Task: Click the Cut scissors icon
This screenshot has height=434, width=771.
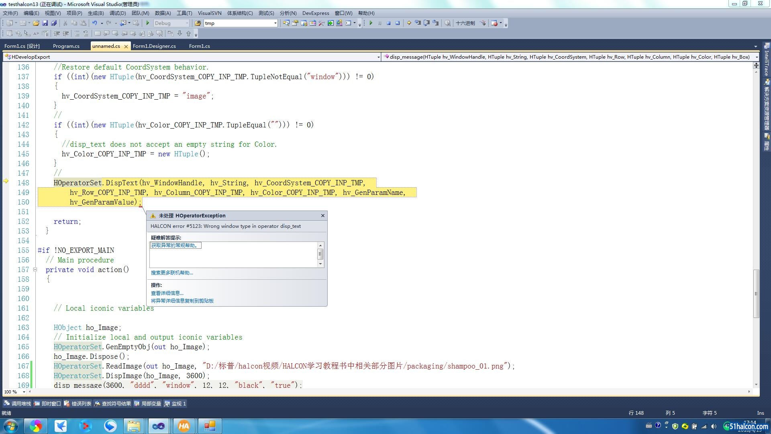Action: pyautogui.click(x=65, y=23)
